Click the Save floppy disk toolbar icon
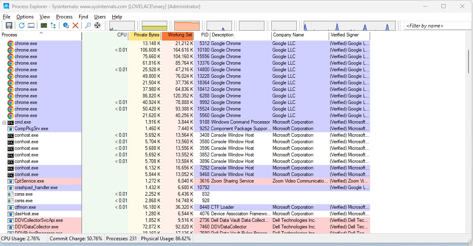 [x=9, y=26]
